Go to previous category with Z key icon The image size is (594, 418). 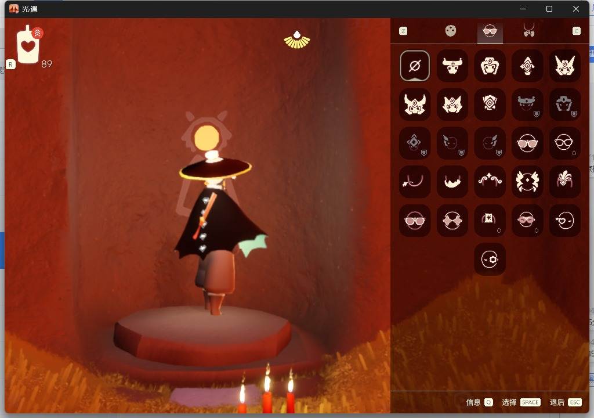coord(404,31)
